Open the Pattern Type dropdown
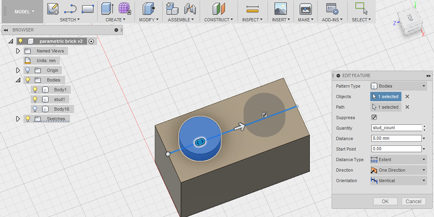 [399, 86]
